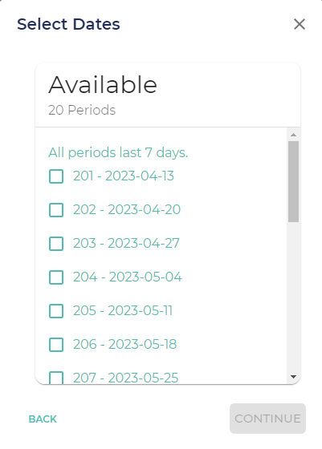Mark the 206 - 2023-05-18 checkbox
322x449 pixels.
pos(56,345)
